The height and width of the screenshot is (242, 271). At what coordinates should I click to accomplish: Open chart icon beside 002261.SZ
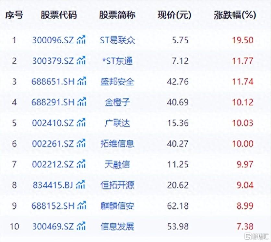point(81,143)
